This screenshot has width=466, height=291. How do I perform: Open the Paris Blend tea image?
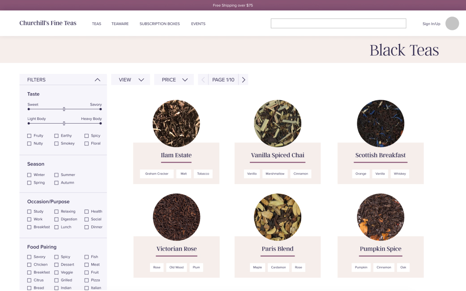(x=278, y=217)
